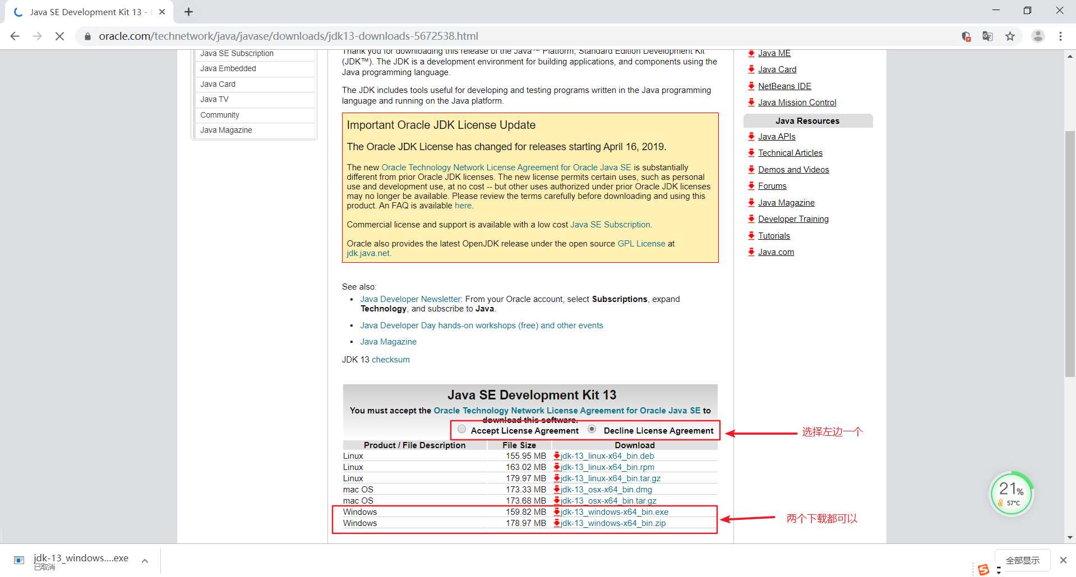Open the GPL License link
This screenshot has height=577, width=1076.
pos(641,244)
